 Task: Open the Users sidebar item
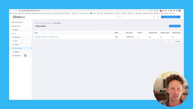(16, 41)
